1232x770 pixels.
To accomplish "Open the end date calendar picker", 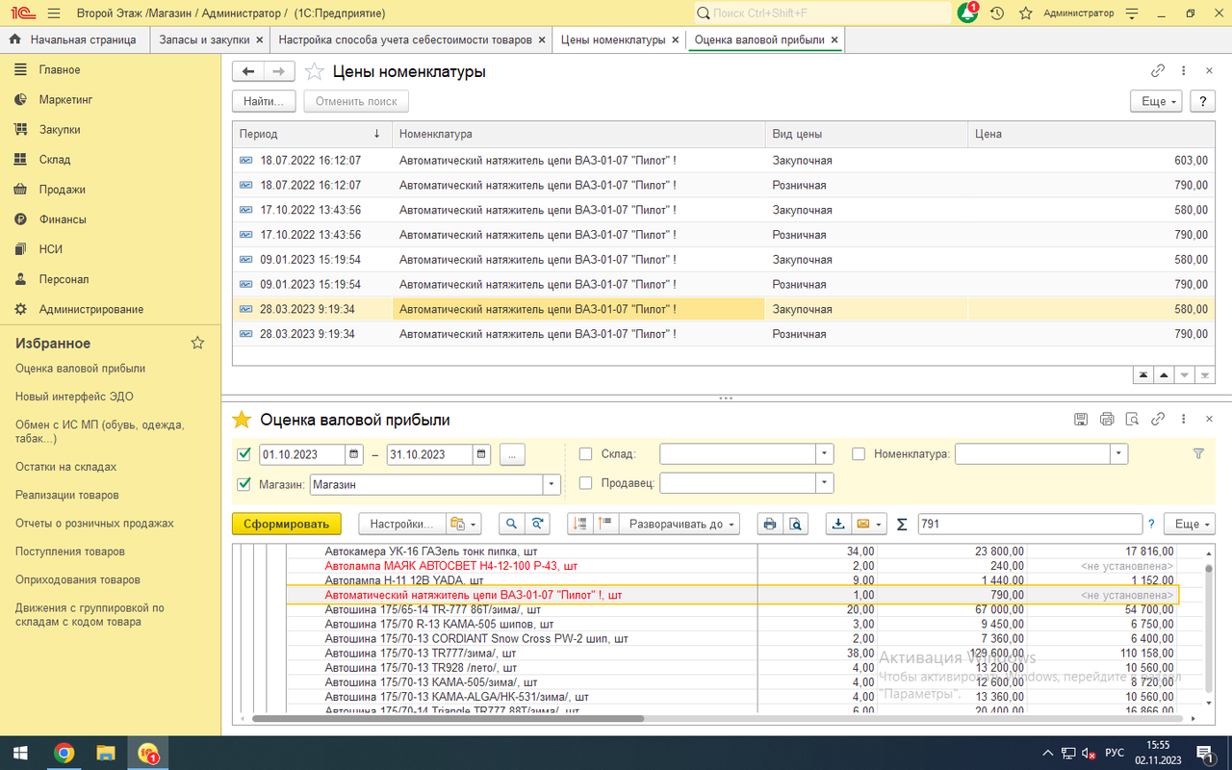I will (x=481, y=454).
